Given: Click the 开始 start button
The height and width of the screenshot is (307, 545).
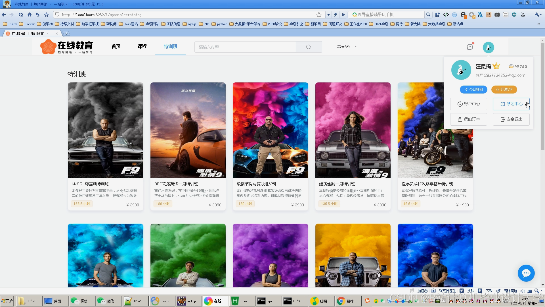Looking at the screenshot, I should point(7,301).
